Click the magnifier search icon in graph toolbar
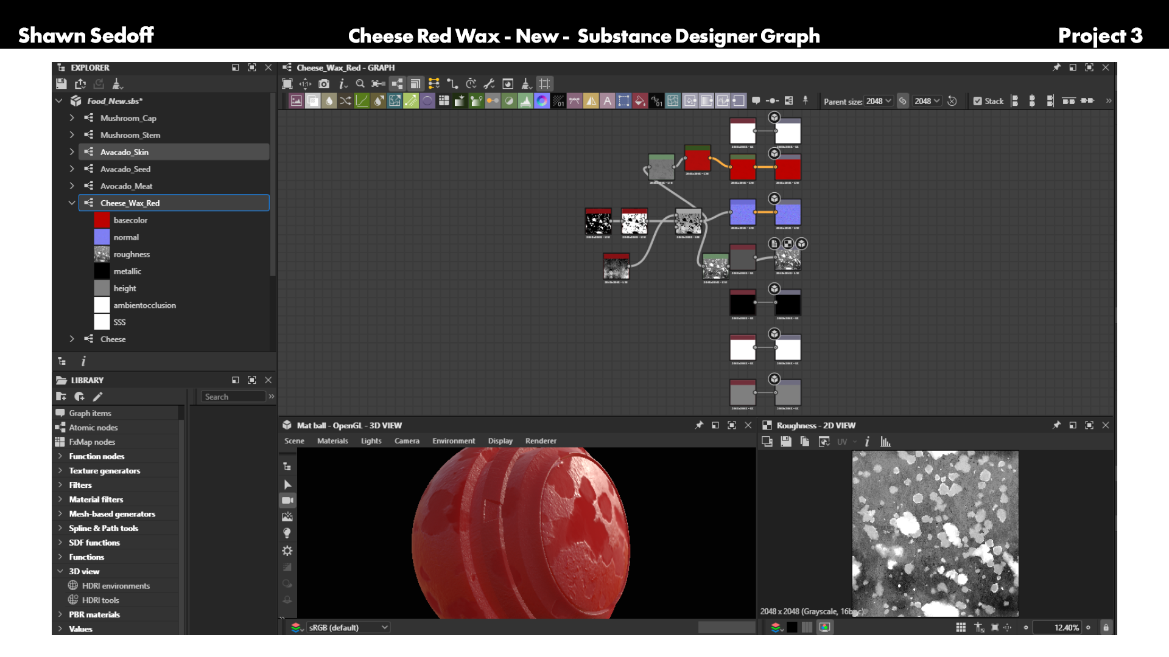This screenshot has height=657, width=1169. click(360, 84)
